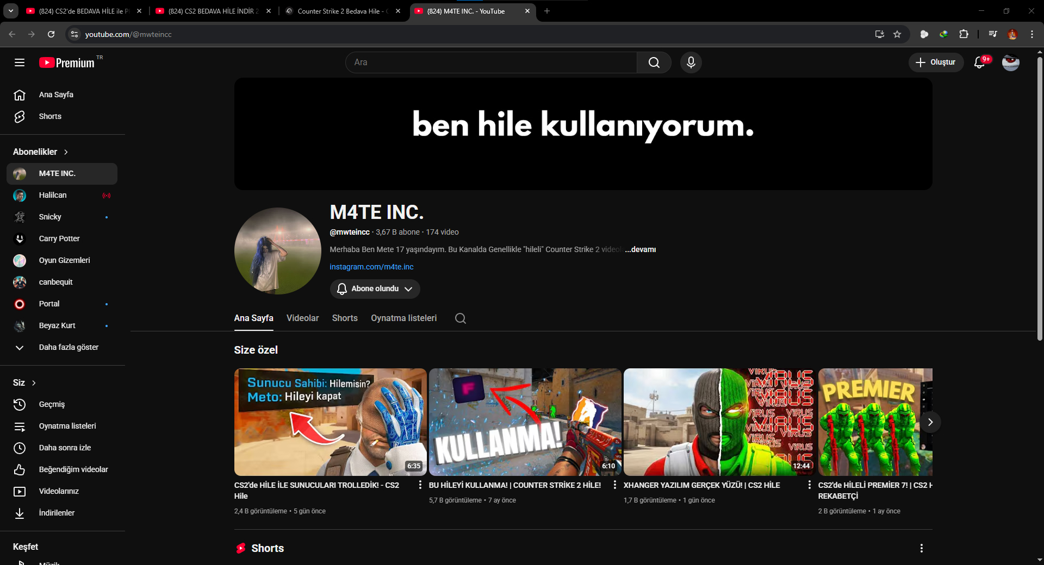Search within the M4TE INC. channel
The image size is (1044, 565).
[x=461, y=318]
